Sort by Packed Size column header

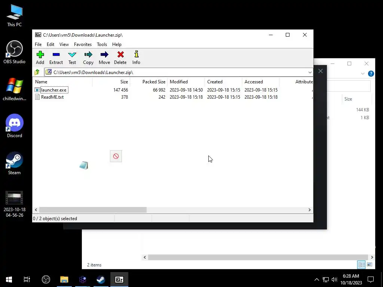coord(148,82)
